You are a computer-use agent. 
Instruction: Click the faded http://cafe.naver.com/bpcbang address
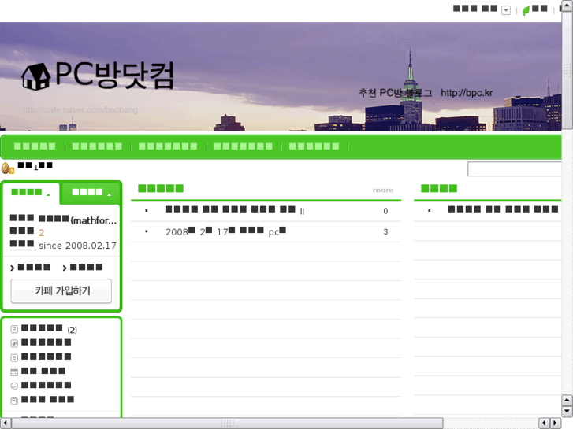[x=80, y=110]
